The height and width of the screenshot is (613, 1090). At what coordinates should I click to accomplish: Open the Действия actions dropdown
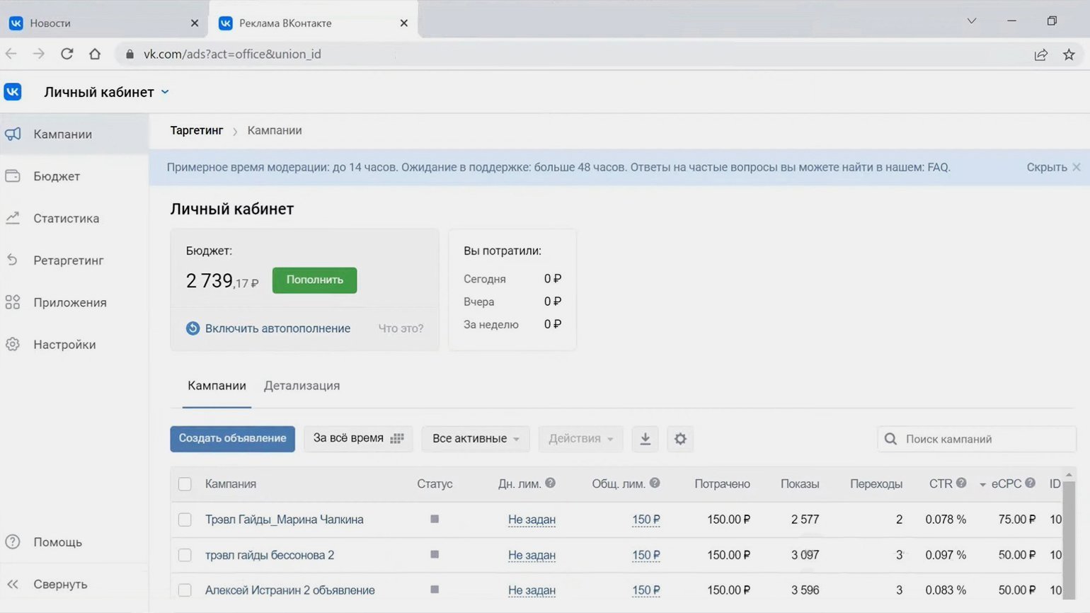[x=581, y=439]
